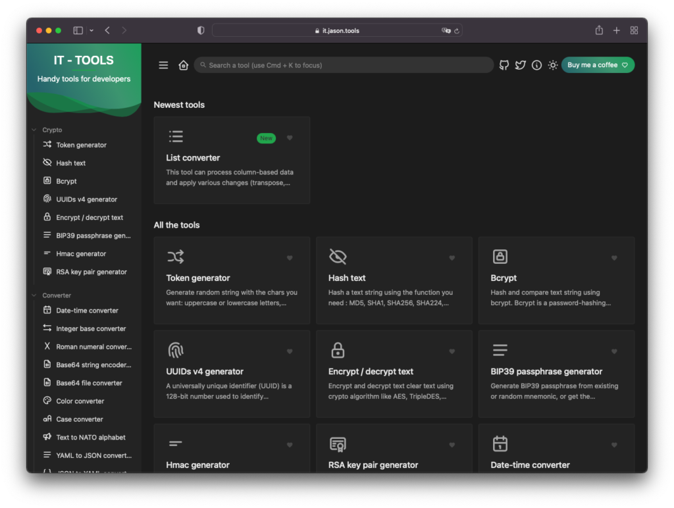Favorite the Bcrypt card heart
The height and width of the screenshot is (508, 674).
coord(614,258)
